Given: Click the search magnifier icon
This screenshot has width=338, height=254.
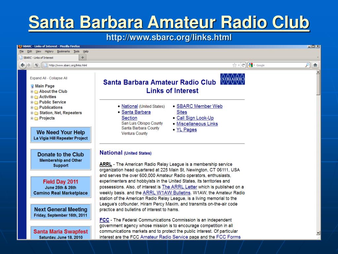Looking at the screenshot, I should coord(307,65).
